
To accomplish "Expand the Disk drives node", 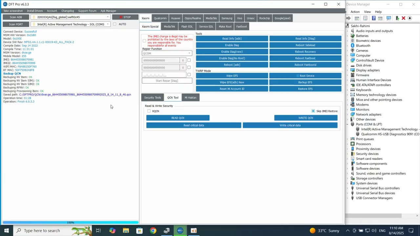I will [348, 65].
